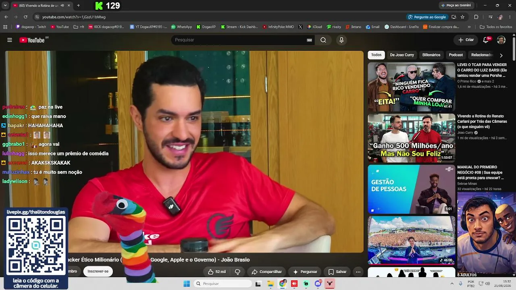Open the Chrome apps grid in bookmarks bar
The width and height of the screenshot is (516, 290).
click(x=5, y=27)
